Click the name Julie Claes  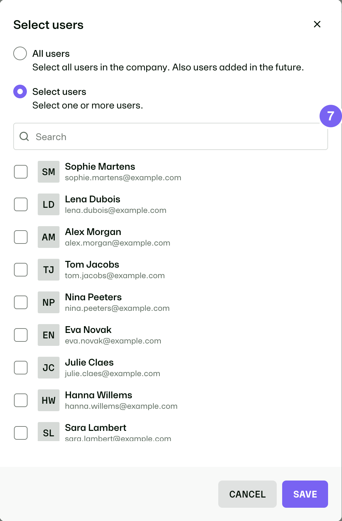point(89,362)
